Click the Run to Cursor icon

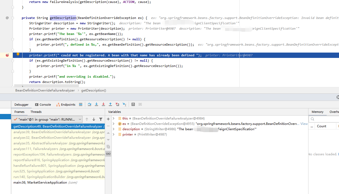pyautogui.click(x=124, y=104)
